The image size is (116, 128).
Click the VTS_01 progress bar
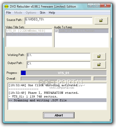(x=64, y=73)
